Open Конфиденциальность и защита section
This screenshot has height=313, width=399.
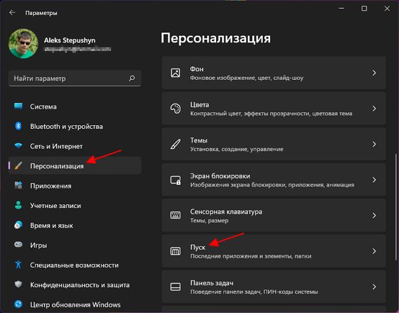pos(75,285)
